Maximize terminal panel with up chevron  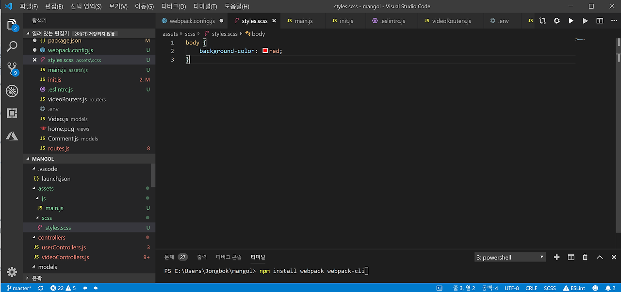click(600, 257)
